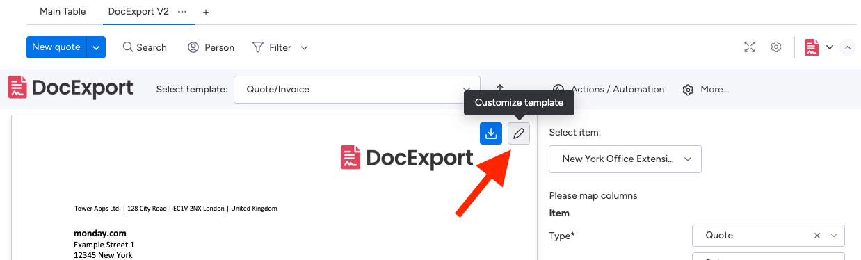Filter by Person
The height and width of the screenshot is (260, 861).
[211, 47]
